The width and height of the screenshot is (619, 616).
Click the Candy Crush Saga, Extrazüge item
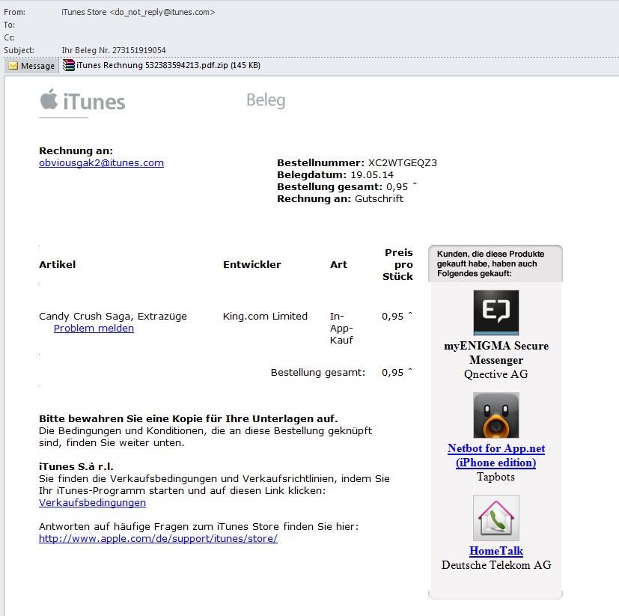[x=113, y=317]
